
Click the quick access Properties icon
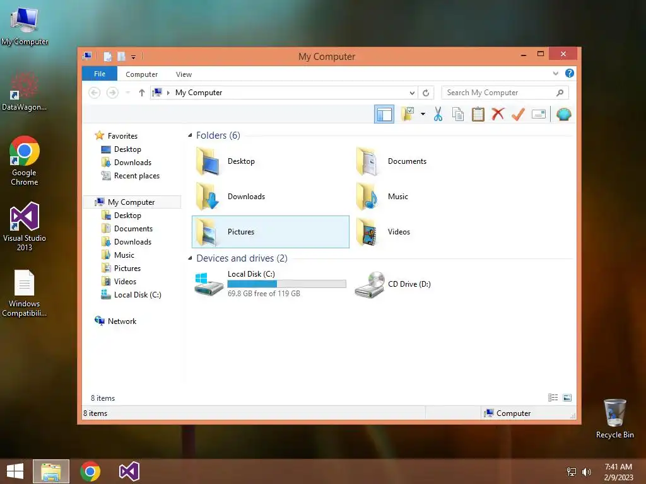[107, 56]
